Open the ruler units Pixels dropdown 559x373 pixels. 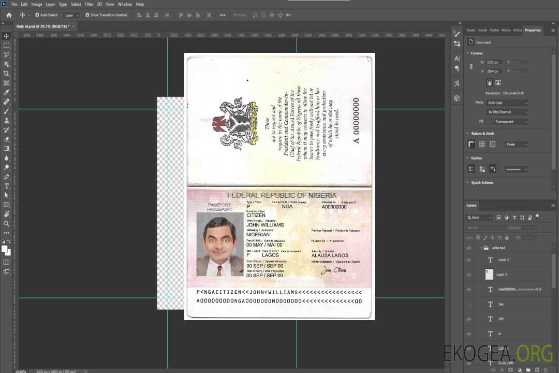pos(516,144)
